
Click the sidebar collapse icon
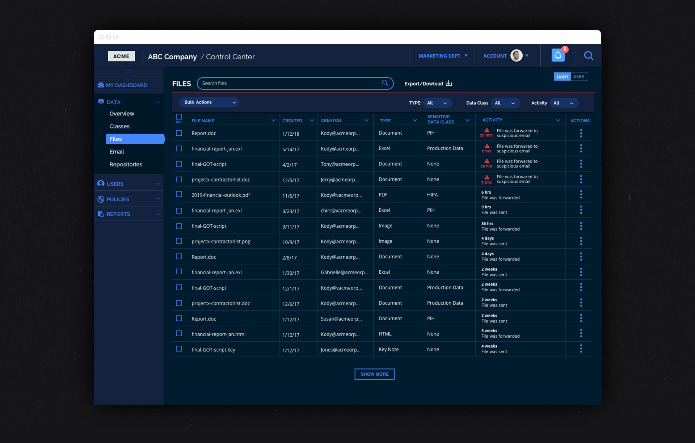pos(129,72)
